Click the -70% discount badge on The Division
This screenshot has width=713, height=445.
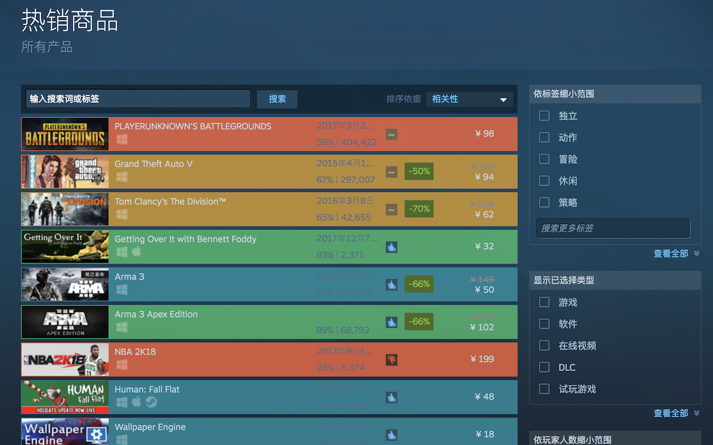(x=419, y=209)
